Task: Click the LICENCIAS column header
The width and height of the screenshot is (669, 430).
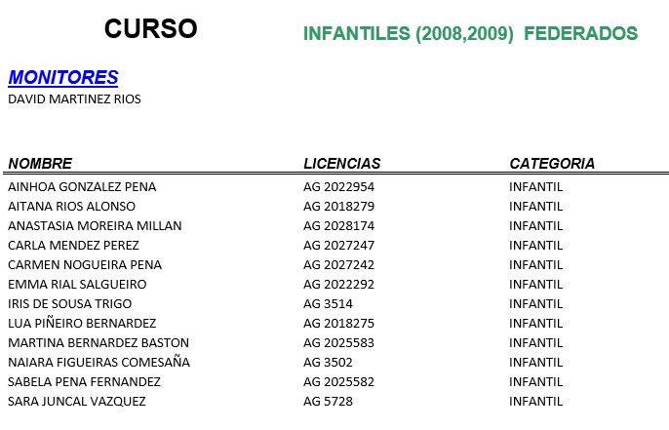Action: click(341, 164)
